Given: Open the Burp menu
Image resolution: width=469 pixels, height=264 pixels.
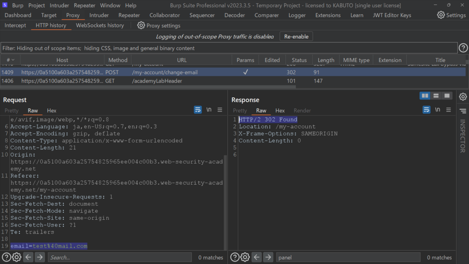Looking at the screenshot, I should [18, 5].
